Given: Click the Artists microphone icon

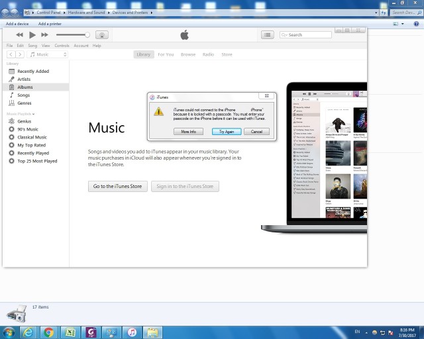Looking at the screenshot, I should 11,79.
